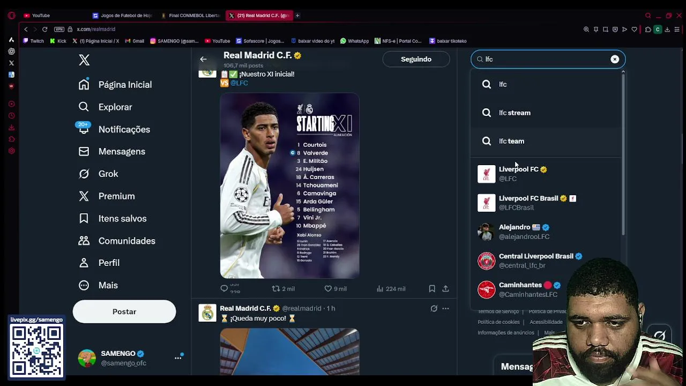Screen dimensions: 686x386
Task: Open more options on Queda muy poco post
Action: pyautogui.click(x=445, y=308)
